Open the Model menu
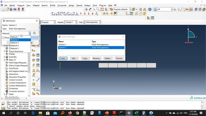The height and width of the screenshot is (116, 206). [12, 5]
